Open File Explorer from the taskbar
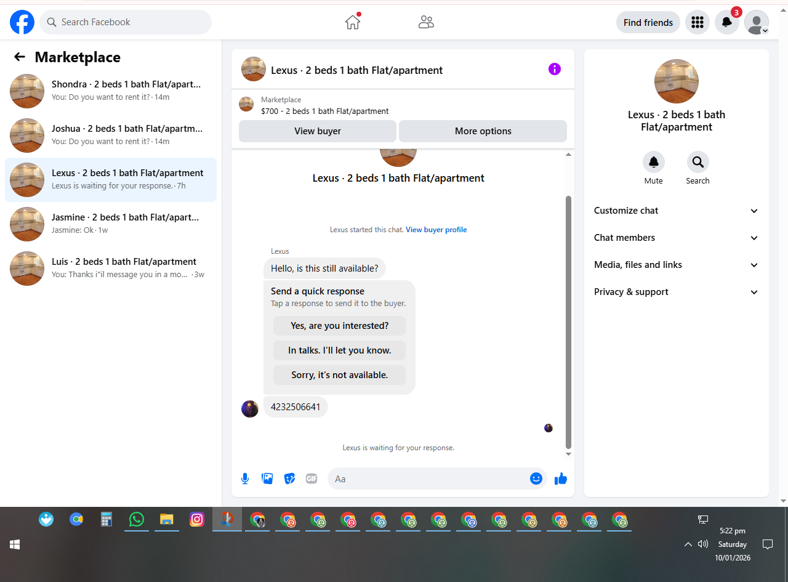The width and height of the screenshot is (788, 582). 167,519
